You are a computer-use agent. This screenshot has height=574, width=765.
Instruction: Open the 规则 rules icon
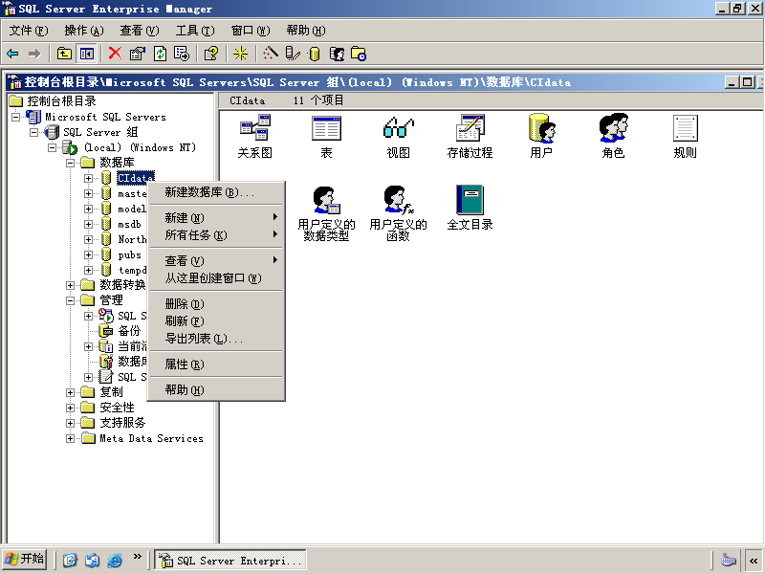click(x=685, y=137)
